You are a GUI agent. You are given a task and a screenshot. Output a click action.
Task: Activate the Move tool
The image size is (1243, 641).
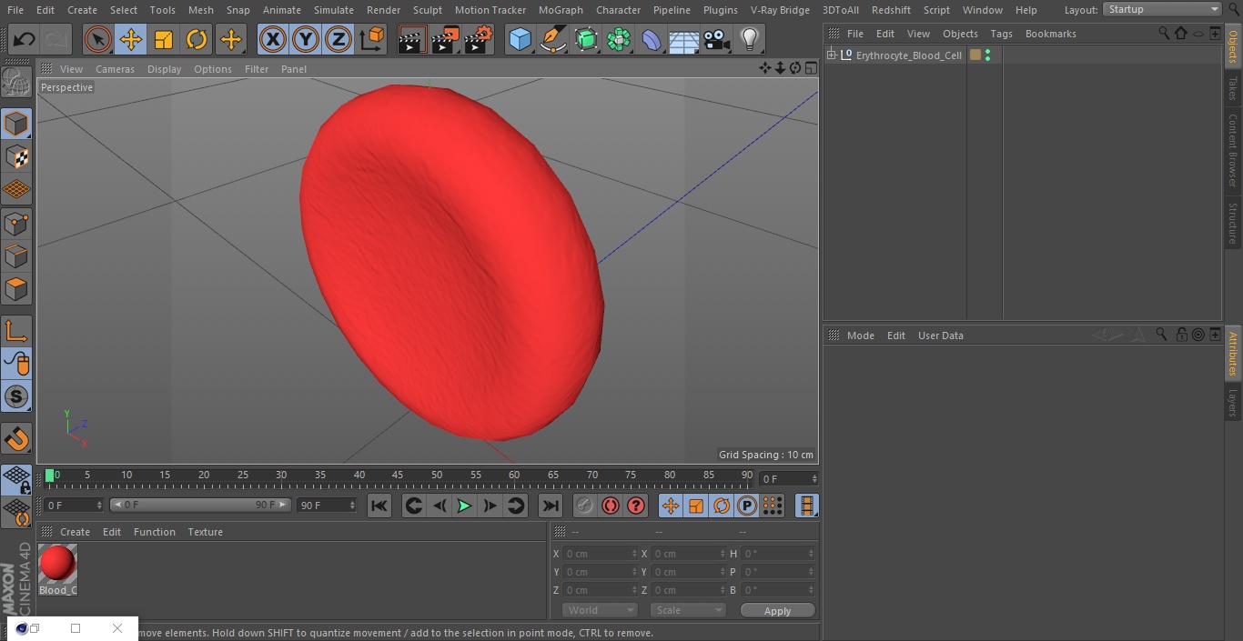pyautogui.click(x=131, y=40)
